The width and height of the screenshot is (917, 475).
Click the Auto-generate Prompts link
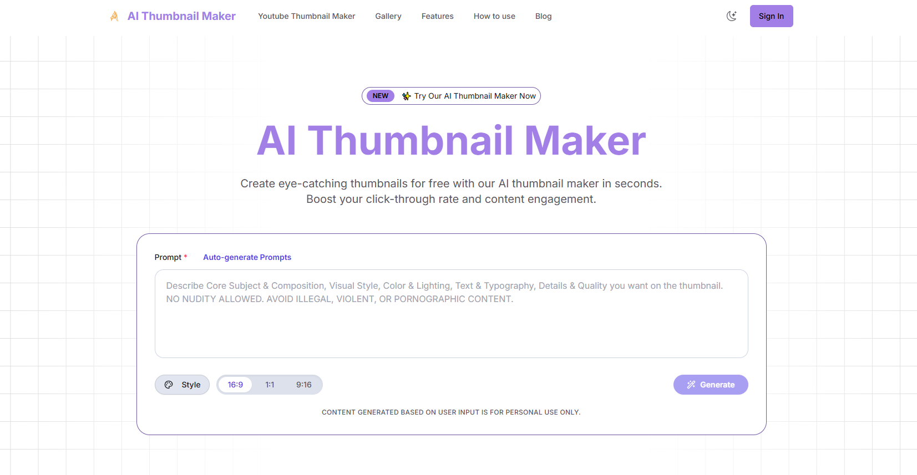click(x=247, y=257)
